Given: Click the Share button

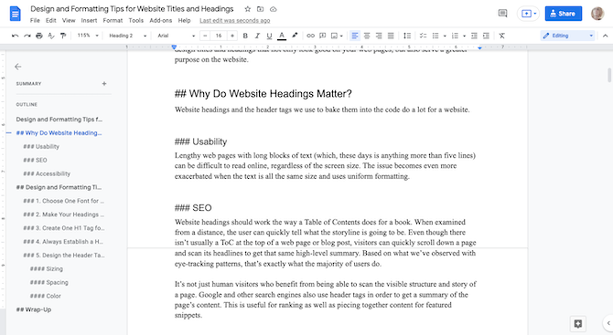Looking at the screenshot, I should click(564, 14).
